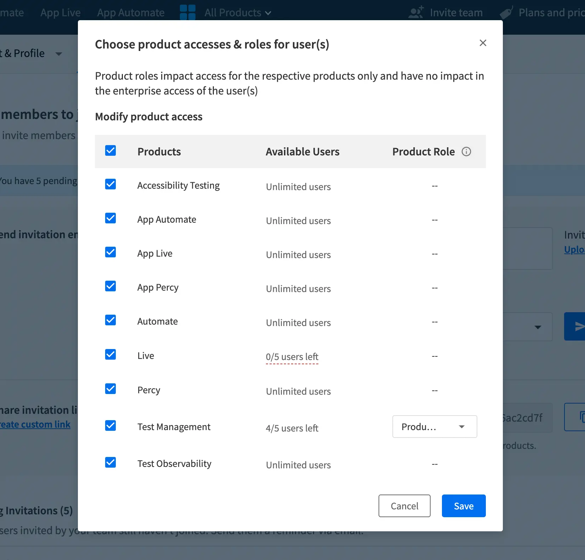Open the Test Management product role dropdown

(x=435, y=427)
